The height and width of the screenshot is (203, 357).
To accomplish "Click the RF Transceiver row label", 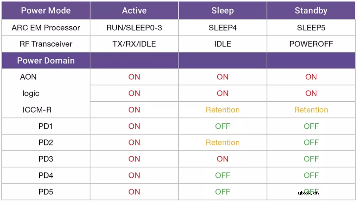I will point(46,44).
